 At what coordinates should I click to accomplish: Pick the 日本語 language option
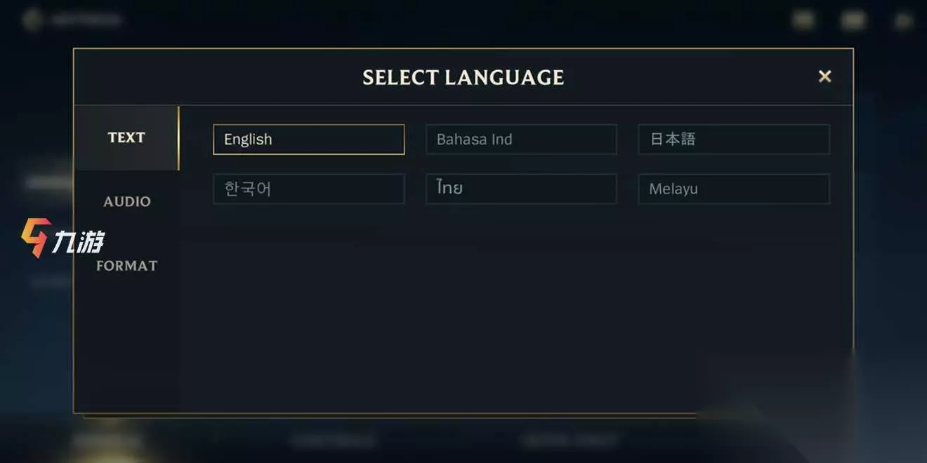click(x=733, y=140)
